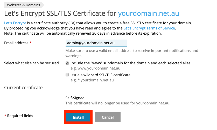Screen dimensions: 217x130
Task: Enable the wildcard SSL/TLS certificate checkbox
Action: click(67, 75)
